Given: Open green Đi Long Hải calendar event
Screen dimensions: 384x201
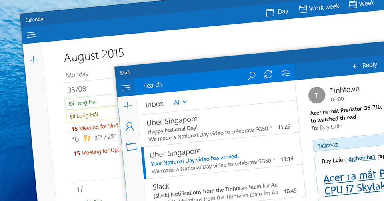Looking at the screenshot, I should 91,102.
